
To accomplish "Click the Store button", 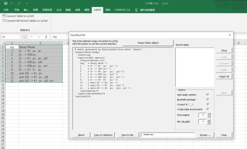I will (x=224, y=51).
